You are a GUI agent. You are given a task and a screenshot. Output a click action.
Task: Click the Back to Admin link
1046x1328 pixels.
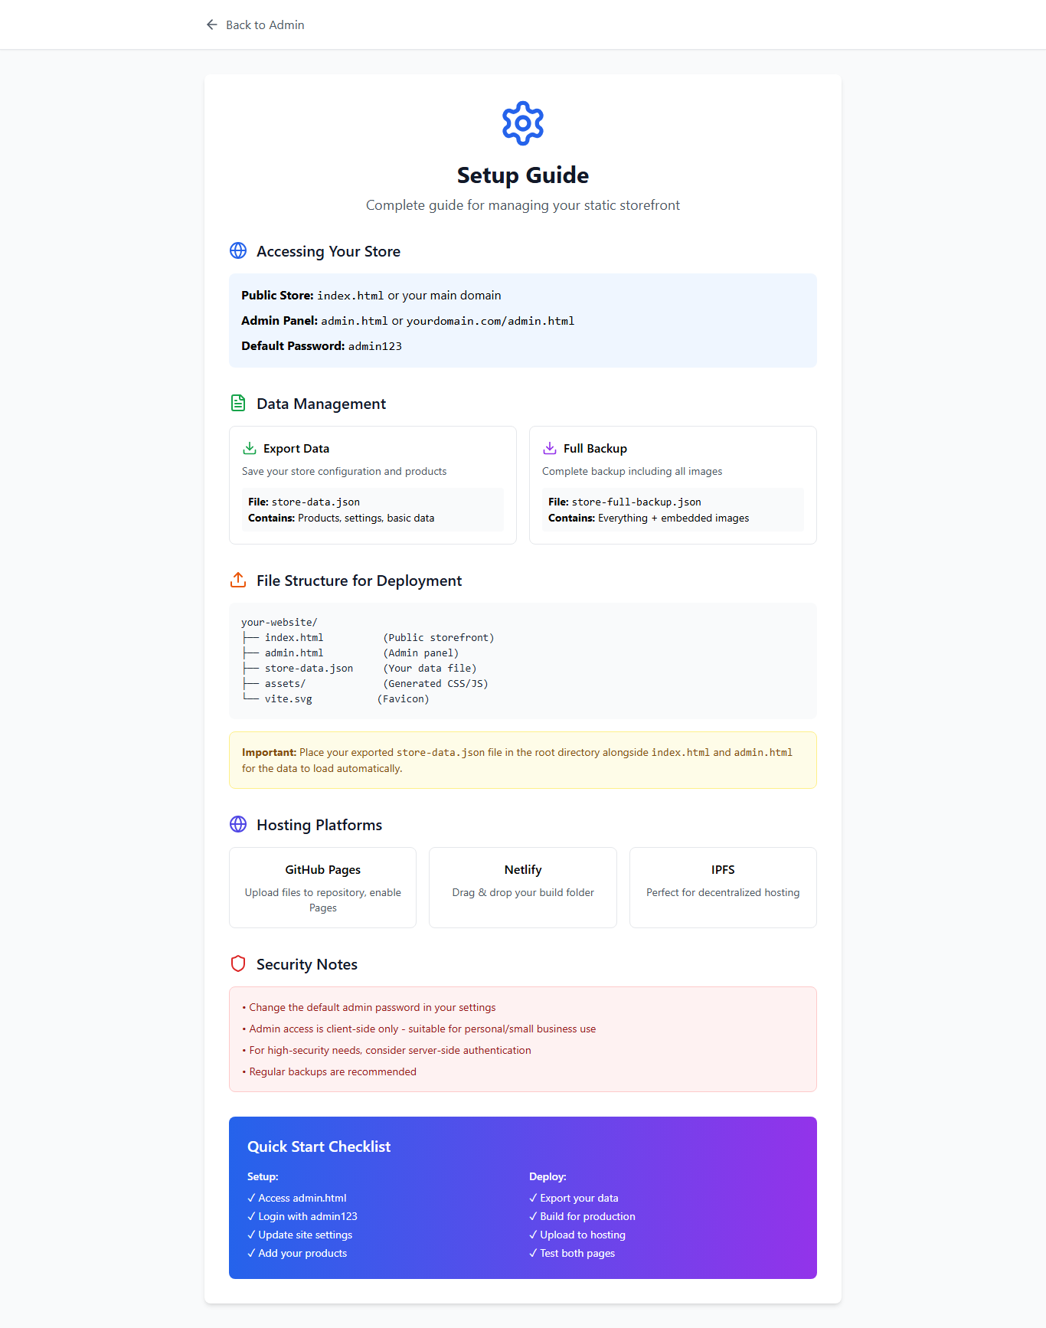pos(264,25)
